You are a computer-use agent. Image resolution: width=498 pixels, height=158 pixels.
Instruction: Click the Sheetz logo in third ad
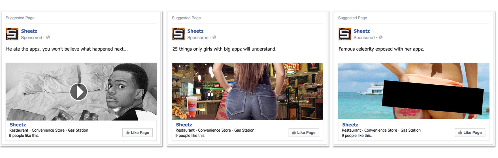click(x=345, y=34)
